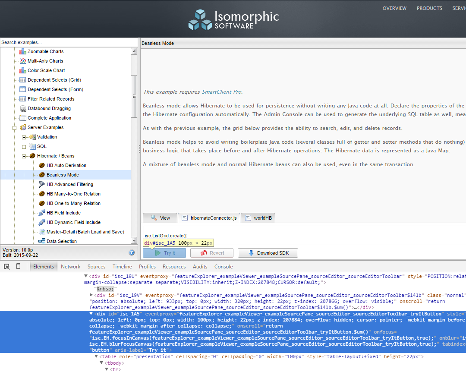Switch to DevTools Console tab

click(x=224, y=267)
